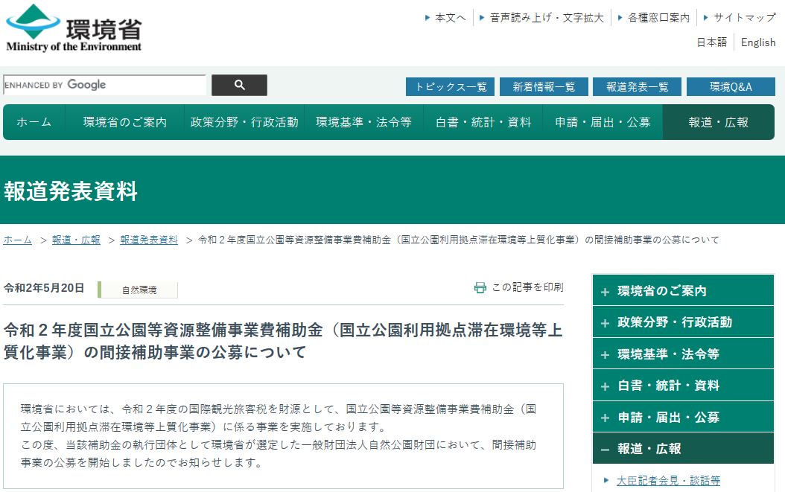Click the printer icon to print article
The width and height of the screenshot is (785, 492).
[480, 287]
